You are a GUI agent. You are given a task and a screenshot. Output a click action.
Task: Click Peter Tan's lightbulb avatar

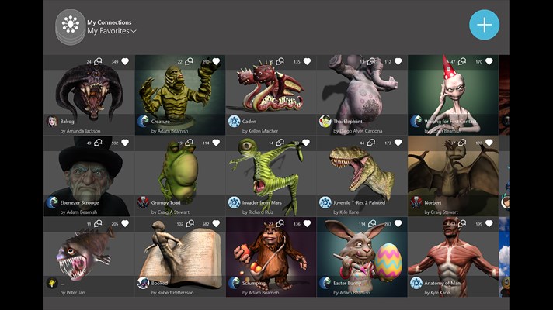click(52, 283)
